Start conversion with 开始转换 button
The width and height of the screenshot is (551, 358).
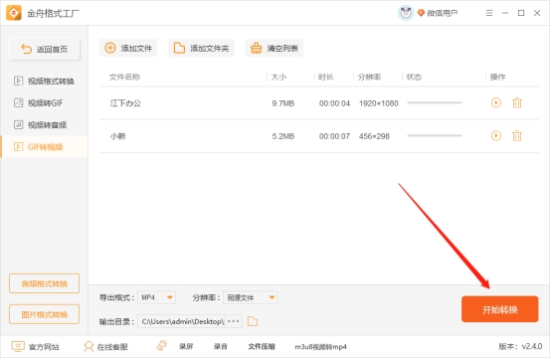pyautogui.click(x=499, y=309)
